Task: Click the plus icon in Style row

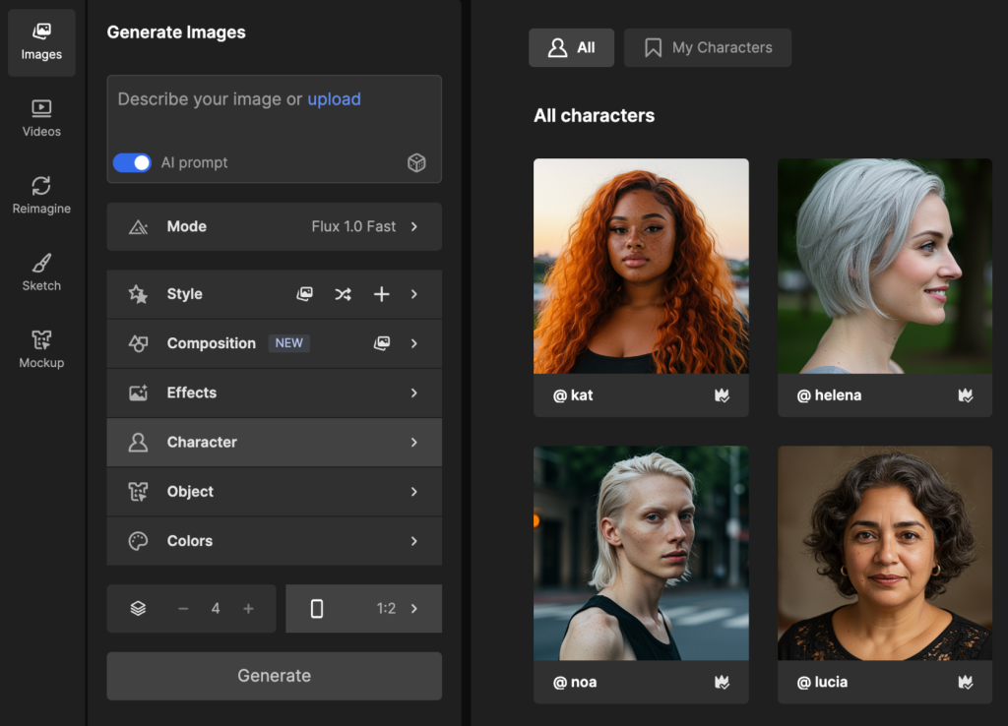Action: pyautogui.click(x=381, y=294)
